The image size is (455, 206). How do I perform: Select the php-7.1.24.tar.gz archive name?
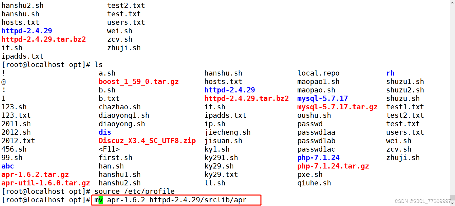point(333,166)
